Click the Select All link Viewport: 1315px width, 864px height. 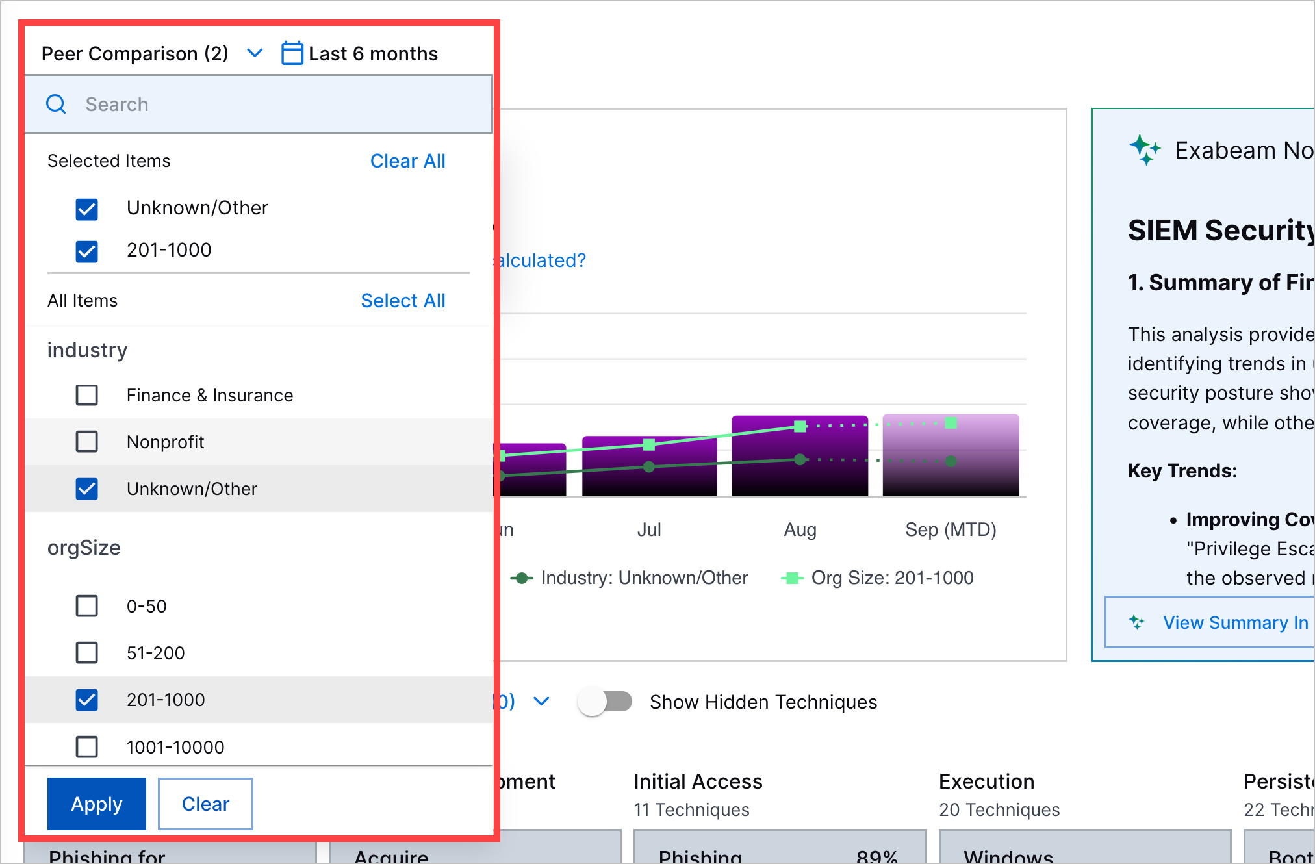[403, 301]
